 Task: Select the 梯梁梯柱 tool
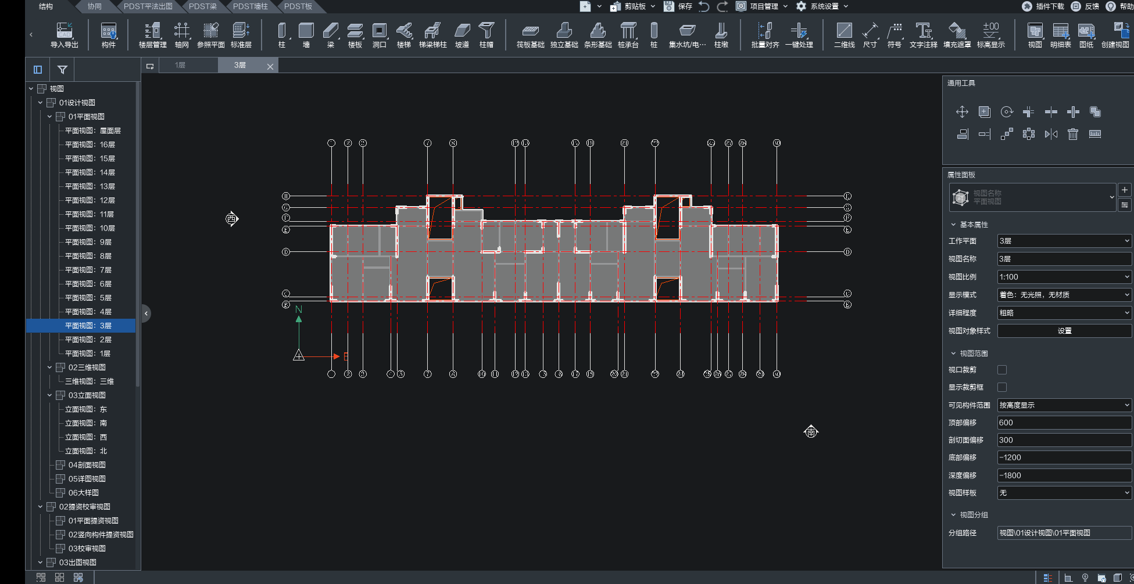point(433,35)
